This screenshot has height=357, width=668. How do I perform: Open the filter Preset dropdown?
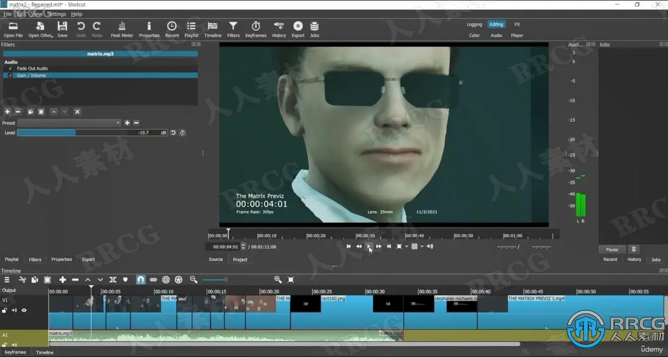point(69,123)
